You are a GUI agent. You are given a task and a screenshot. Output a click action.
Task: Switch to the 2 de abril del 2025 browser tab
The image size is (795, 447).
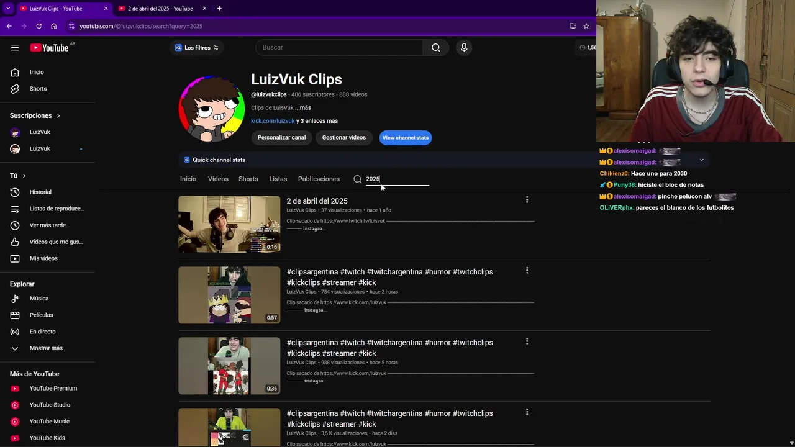point(161,9)
